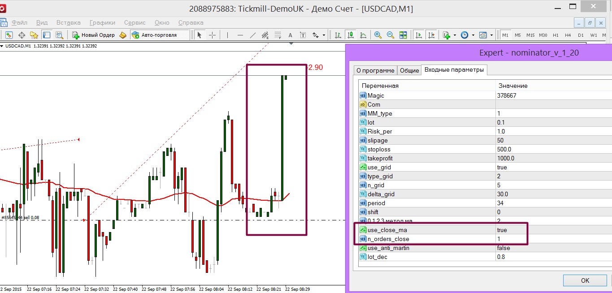Open the templates dropdown arrow
Screen dimensions: 612x293
tap(491, 35)
